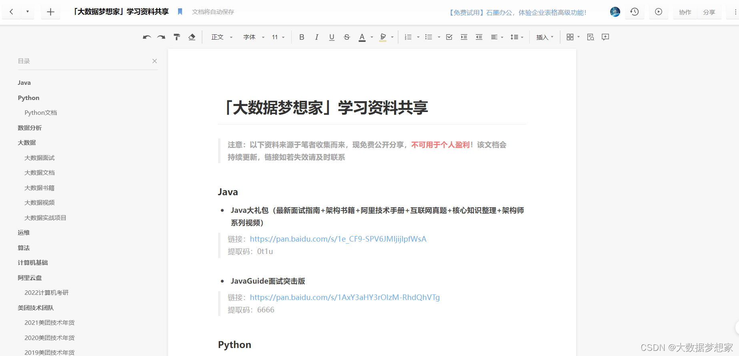The image size is (739, 356).
Task: Open version history clock icon
Action: (x=635, y=12)
